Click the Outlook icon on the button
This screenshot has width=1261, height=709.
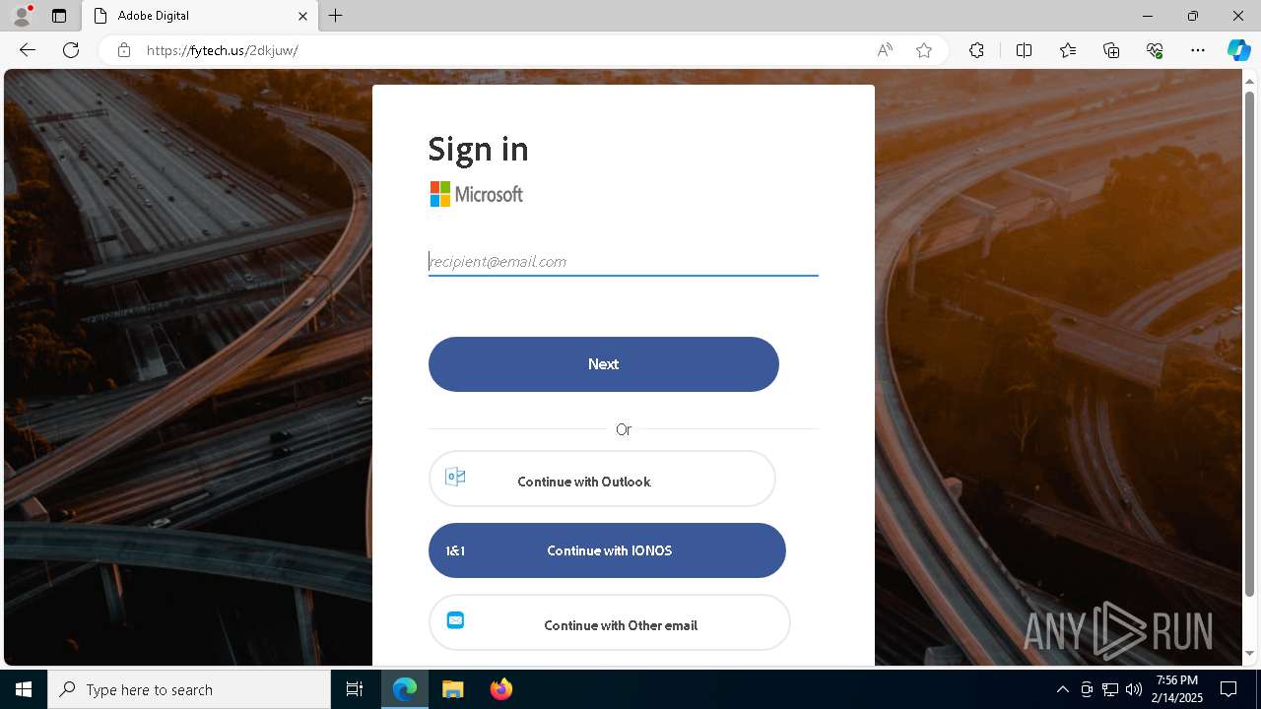click(455, 477)
